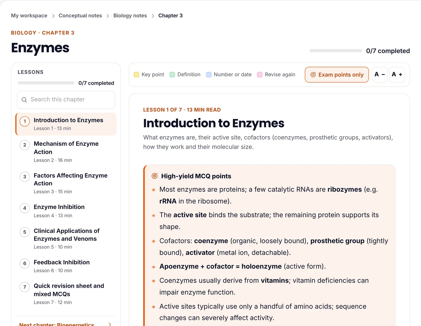Open Quick revision sheet and mixed MCQs
The image size is (421, 326).
[66, 294]
